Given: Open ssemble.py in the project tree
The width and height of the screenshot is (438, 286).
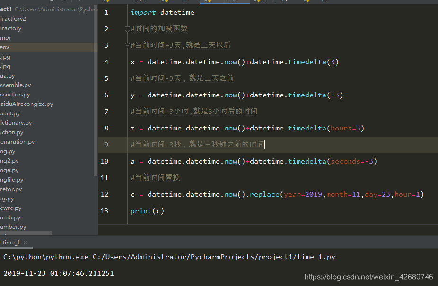Looking at the screenshot, I should tap(15, 85).
